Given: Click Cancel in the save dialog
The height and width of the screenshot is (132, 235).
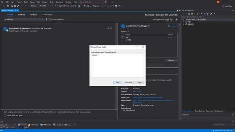Looking at the screenshot, I should point(139,82).
